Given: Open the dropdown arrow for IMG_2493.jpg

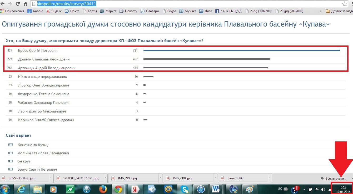Looking at the screenshot, I should [160, 178].
